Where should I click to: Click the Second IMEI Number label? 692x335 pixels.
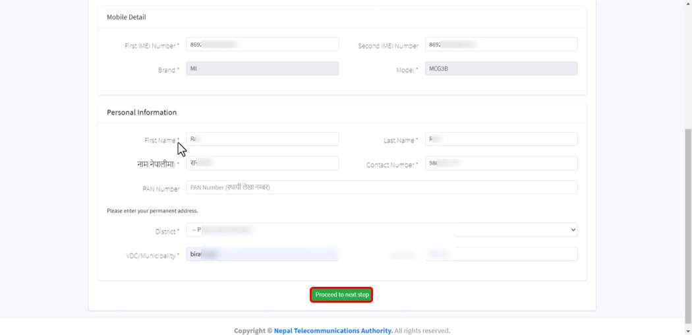388,46
